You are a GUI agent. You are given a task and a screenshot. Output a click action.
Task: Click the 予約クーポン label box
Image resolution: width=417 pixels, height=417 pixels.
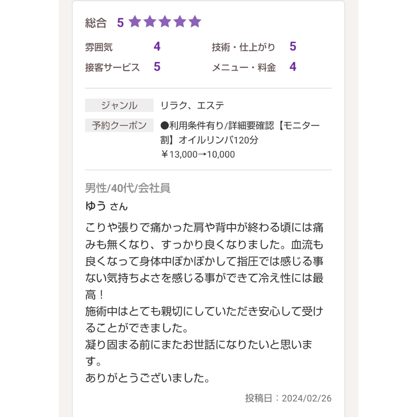point(119,125)
